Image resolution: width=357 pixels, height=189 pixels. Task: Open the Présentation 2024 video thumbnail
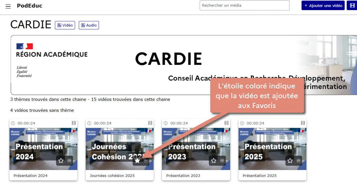[43, 149]
